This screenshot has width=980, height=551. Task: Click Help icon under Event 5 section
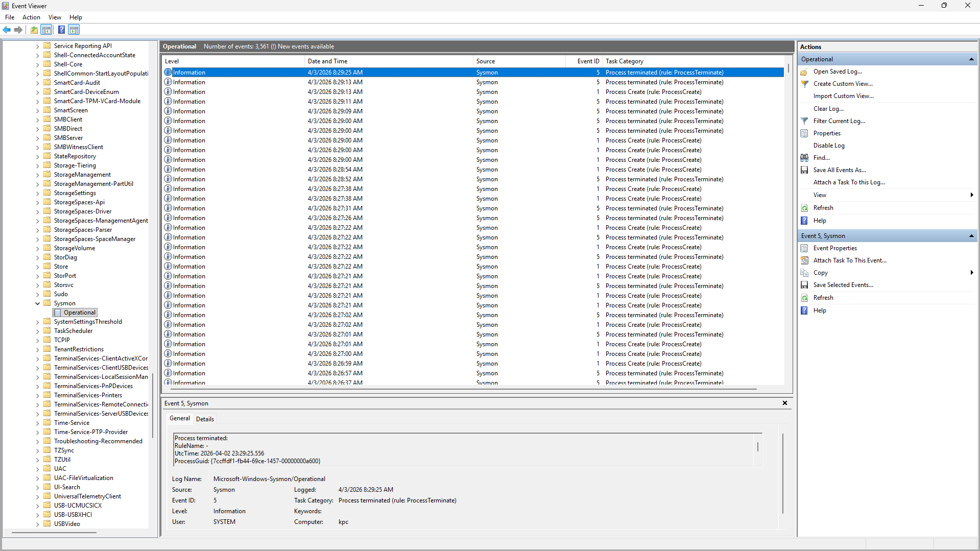[x=804, y=310]
